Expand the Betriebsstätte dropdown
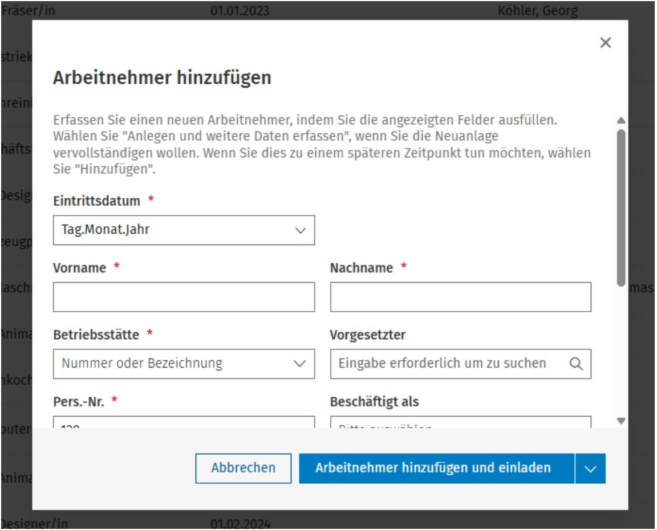 (184, 364)
